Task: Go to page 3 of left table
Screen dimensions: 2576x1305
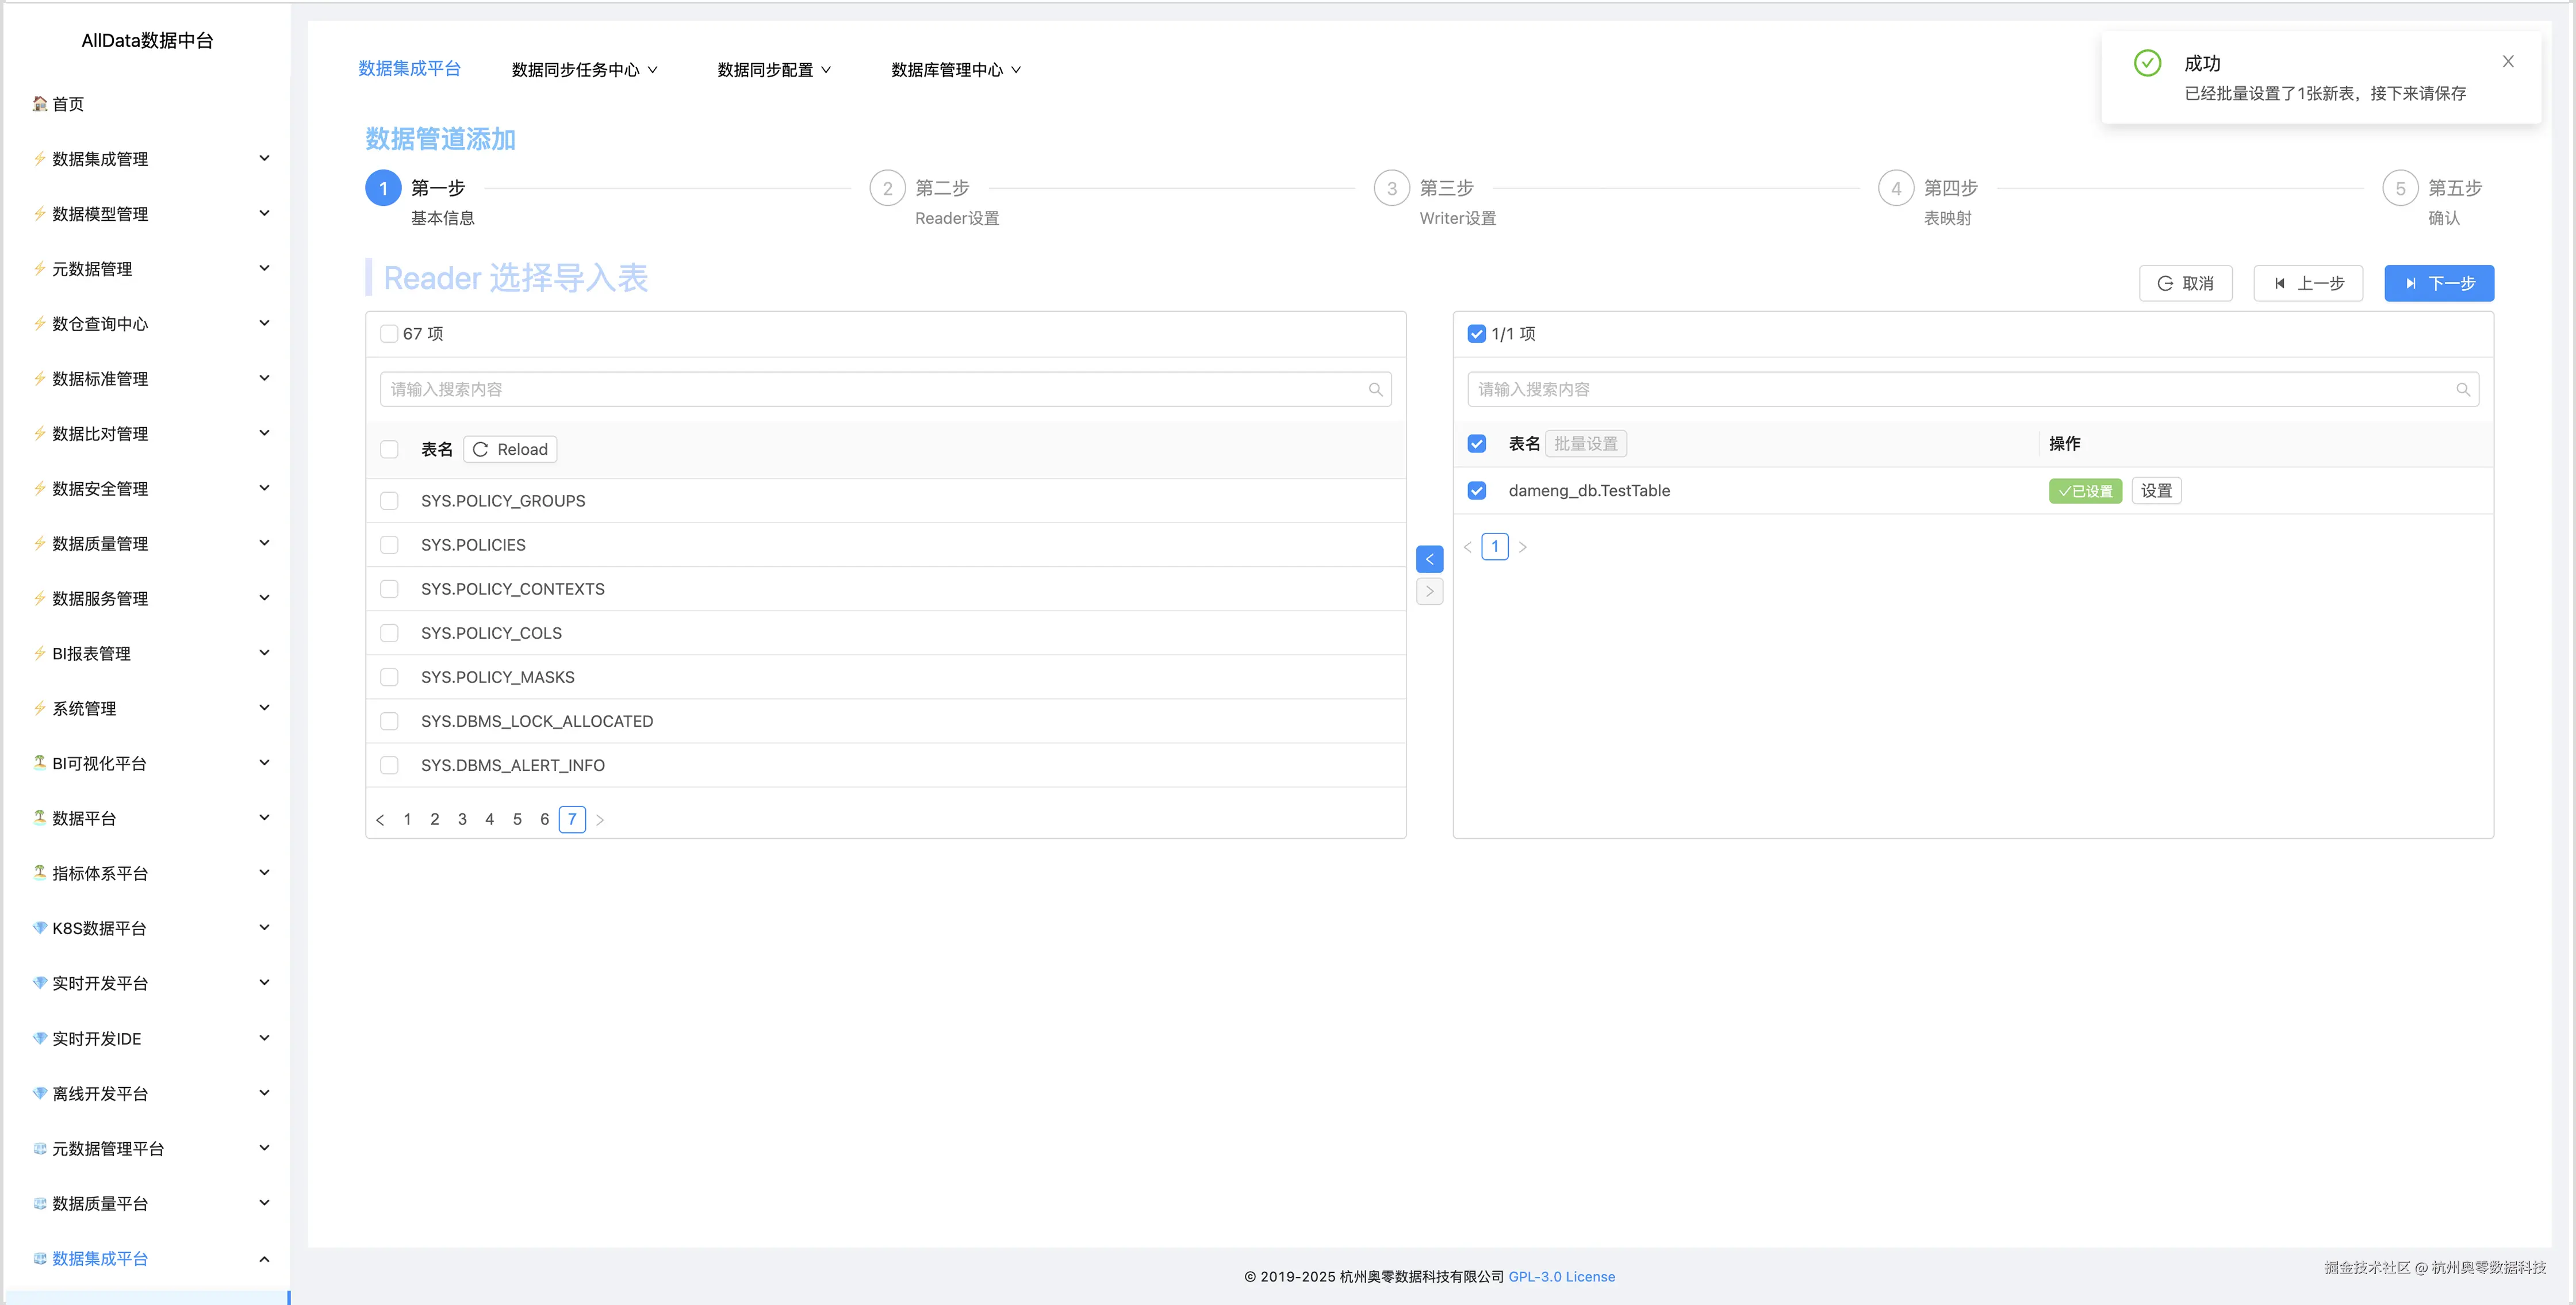Action: click(x=462, y=819)
